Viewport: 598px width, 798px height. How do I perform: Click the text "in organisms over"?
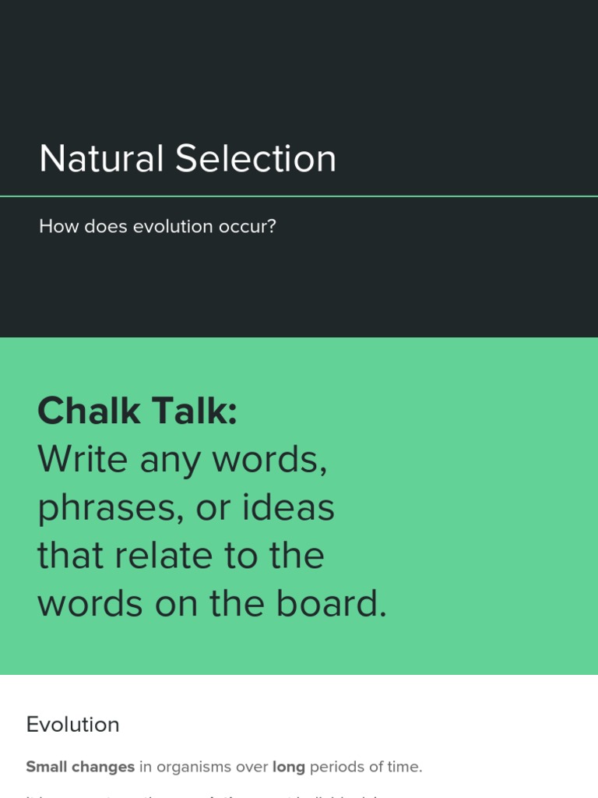pos(203,767)
